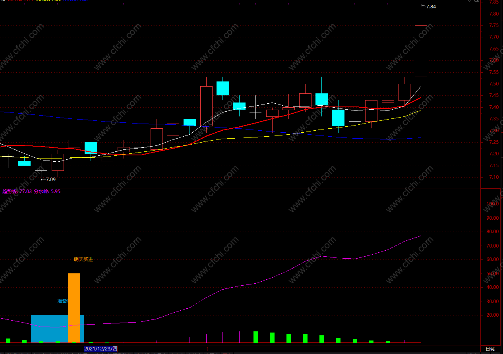Click the orange buy-signal bar
The height and width of the screenshot is (354, 503).
74,308
